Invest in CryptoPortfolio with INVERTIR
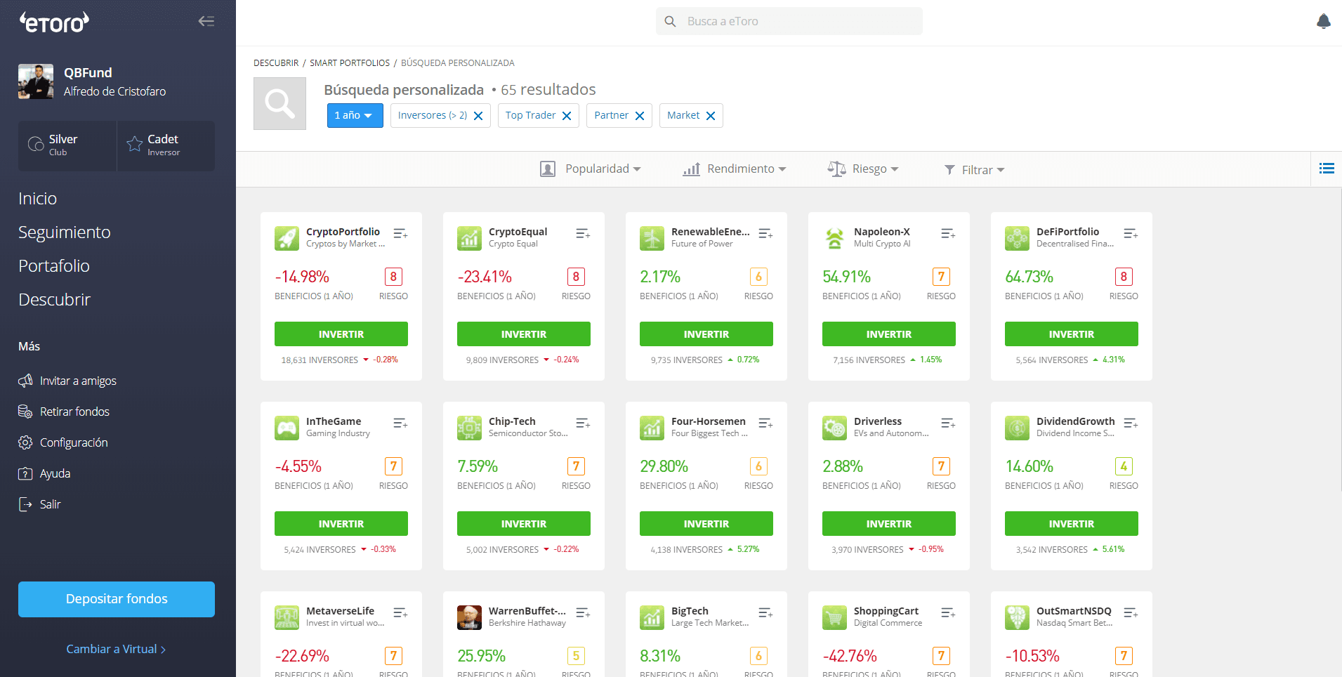The height and width of the screenshot is (677, 1342). tap(341, 334)
